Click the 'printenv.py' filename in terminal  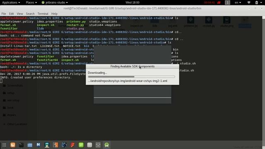(76, 22)
